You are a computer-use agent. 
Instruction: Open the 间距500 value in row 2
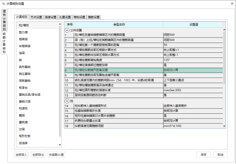click(x=193, y=40)
